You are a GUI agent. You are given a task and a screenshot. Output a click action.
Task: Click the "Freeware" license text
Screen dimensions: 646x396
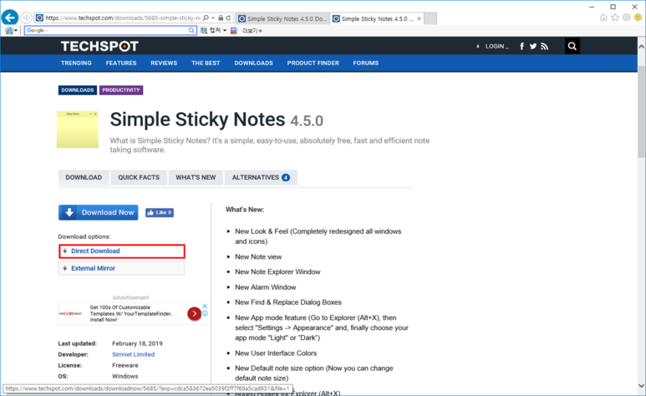(125, 366)
